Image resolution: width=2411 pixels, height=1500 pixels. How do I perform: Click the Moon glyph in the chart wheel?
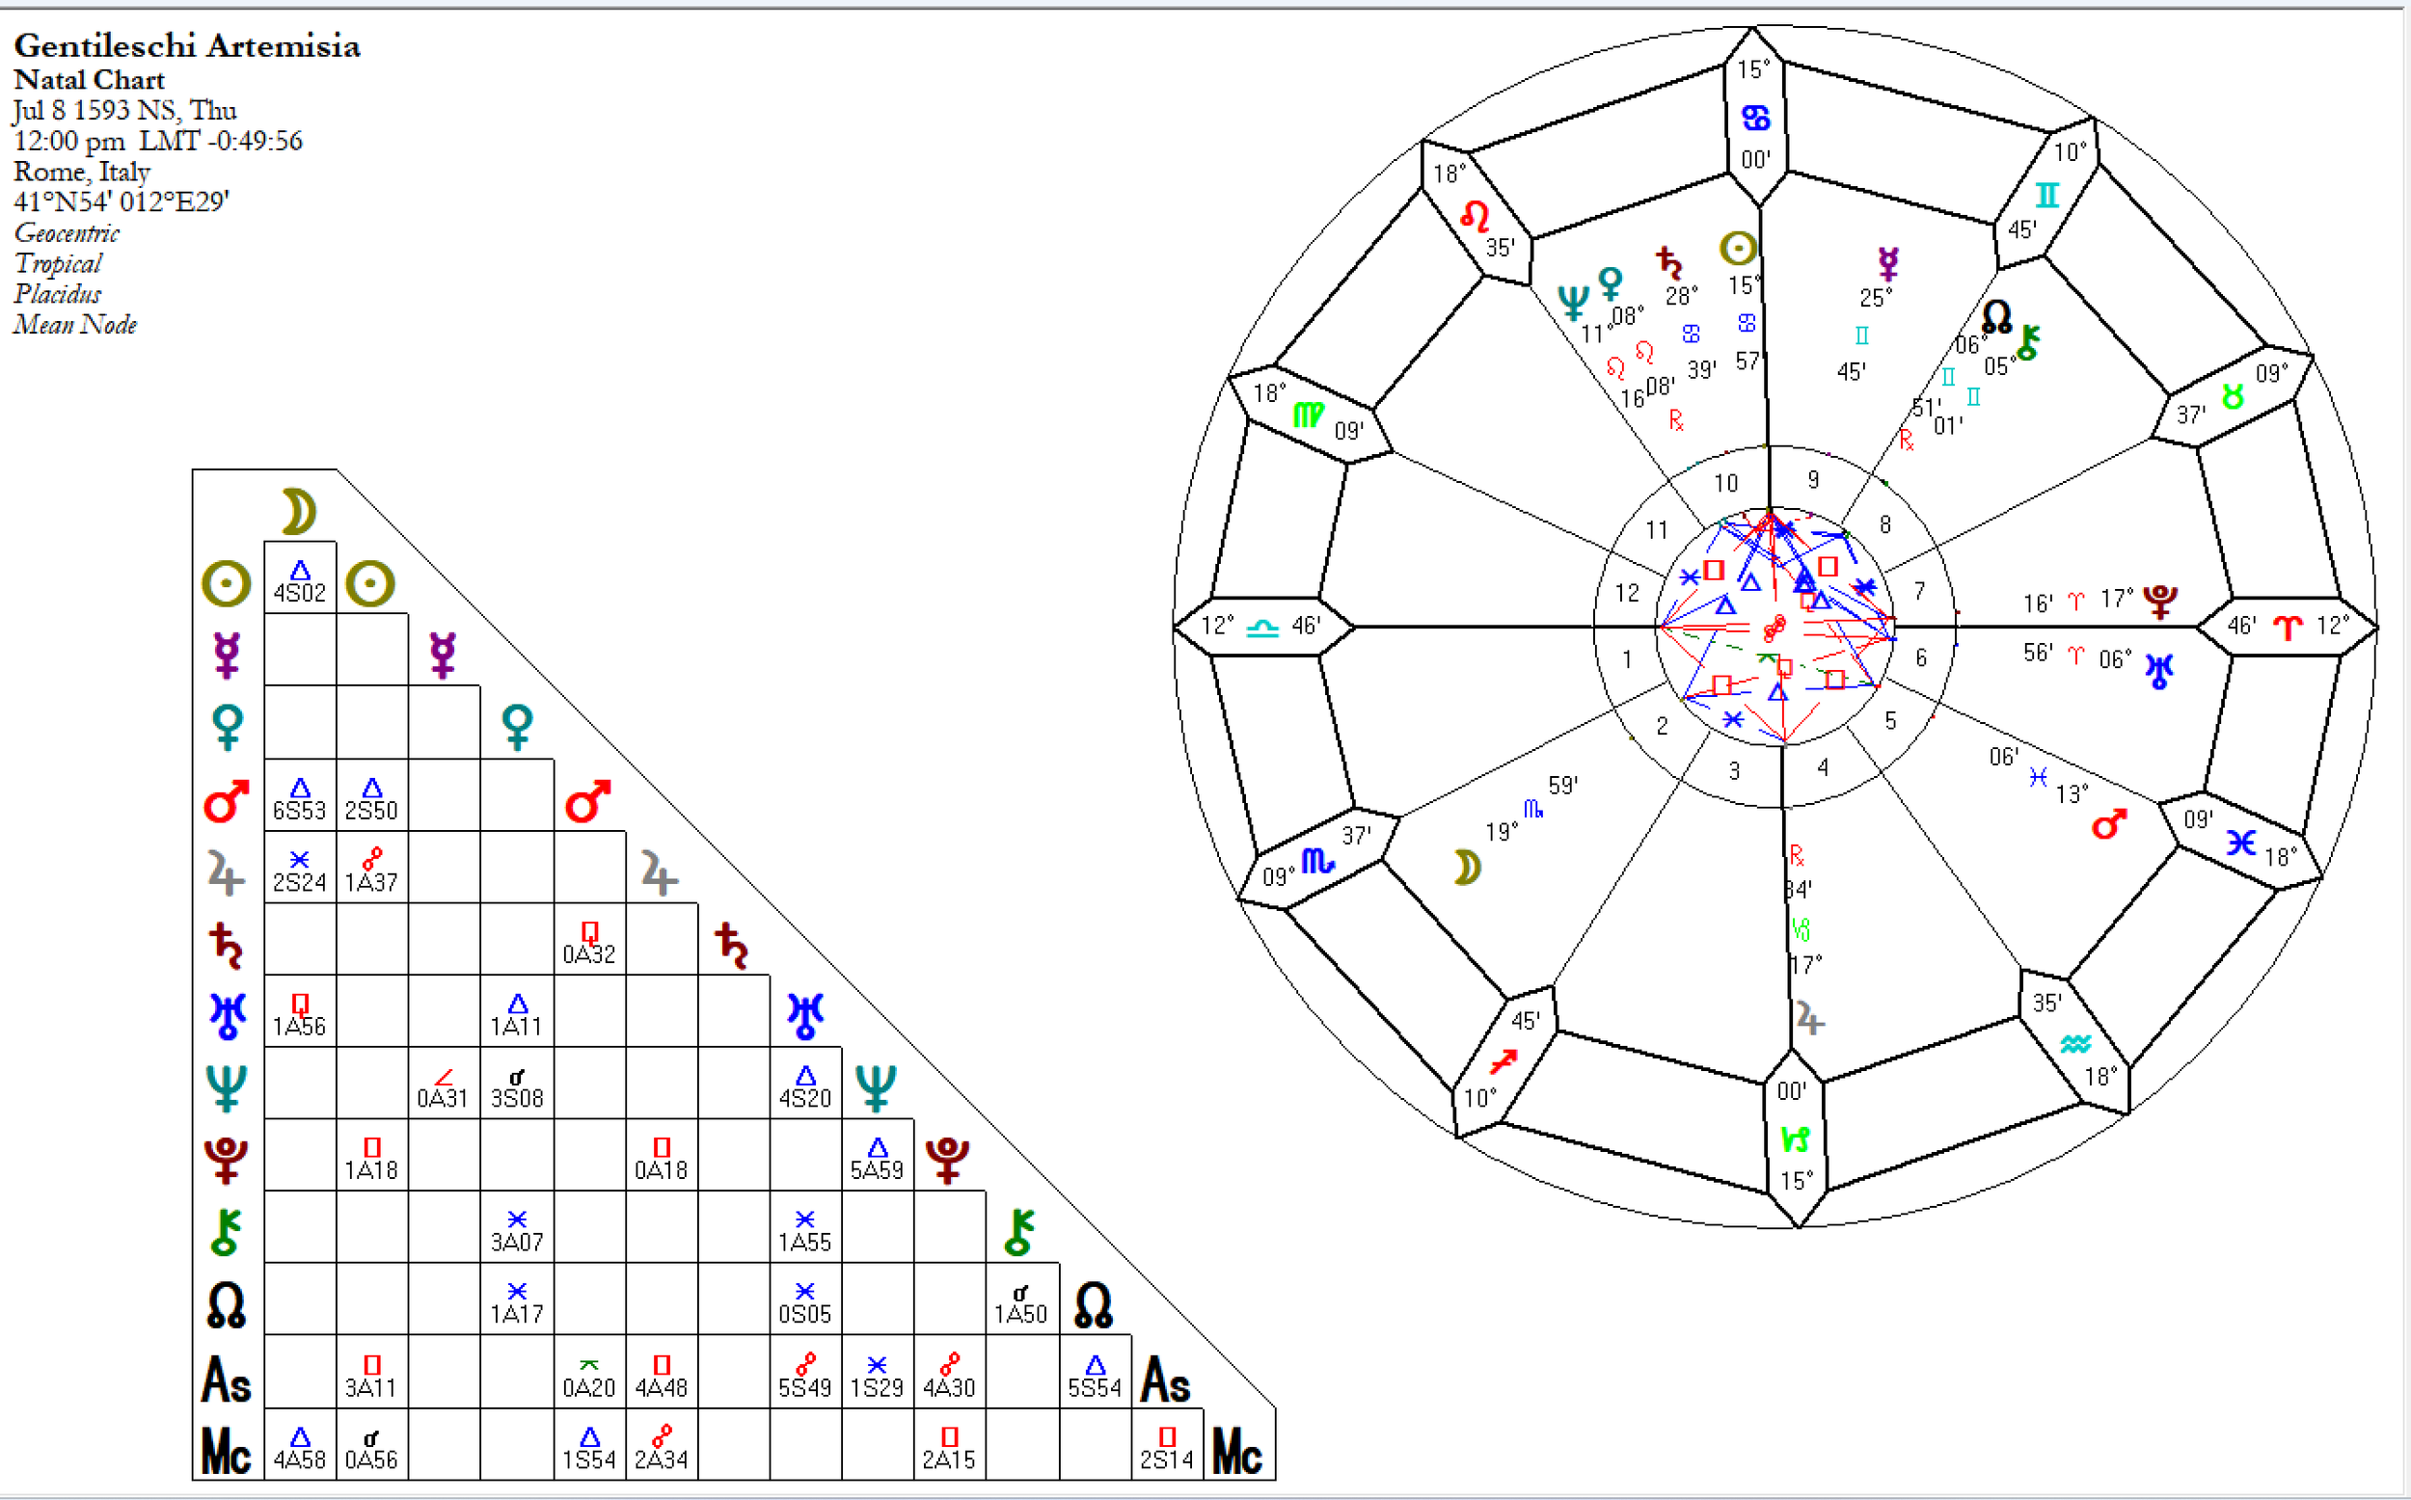(x=1467, y=867)
